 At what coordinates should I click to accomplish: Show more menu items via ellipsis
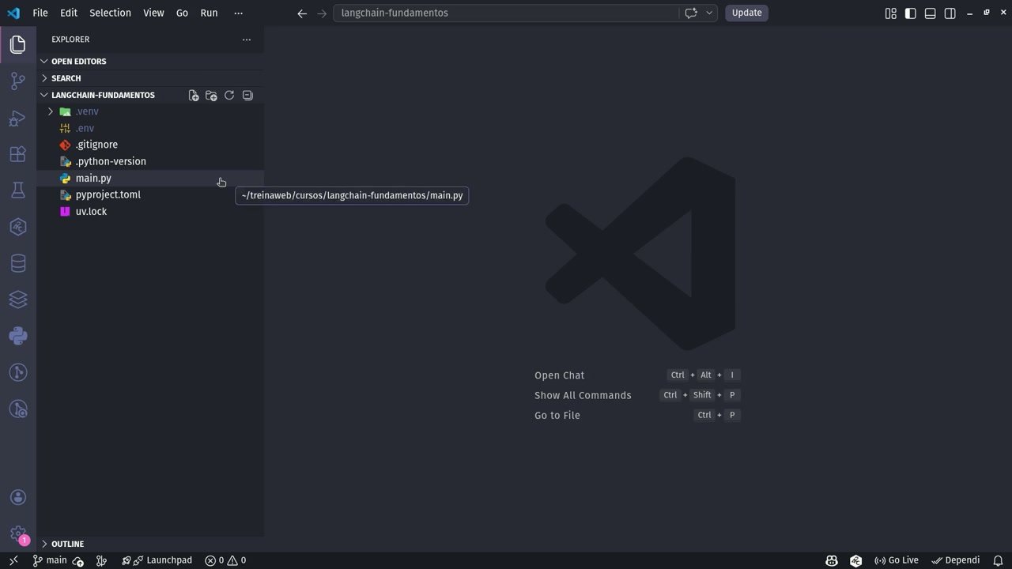[x=239, y=13]
